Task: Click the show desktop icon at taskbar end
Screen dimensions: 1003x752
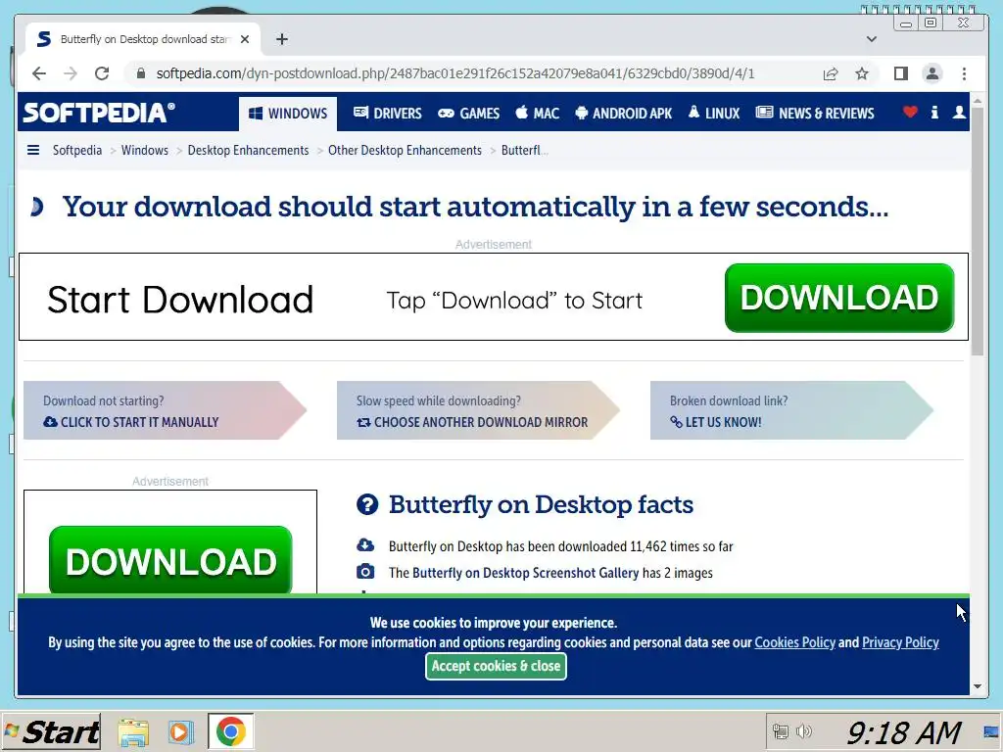Action: coord(991,731)
